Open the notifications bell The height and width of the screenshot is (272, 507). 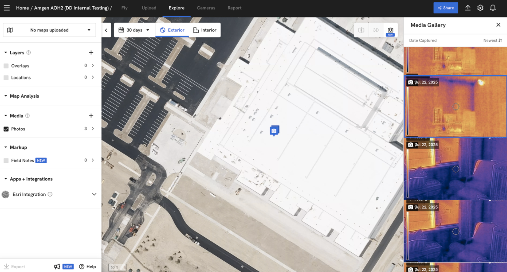(x=493, y=8)
